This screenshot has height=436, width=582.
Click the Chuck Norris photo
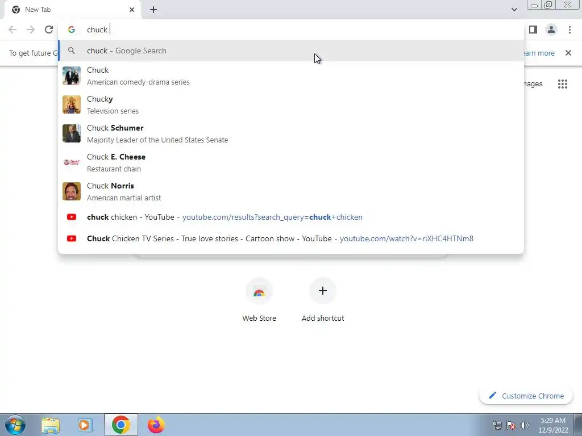pyautogui.click(x=72, y=191)
